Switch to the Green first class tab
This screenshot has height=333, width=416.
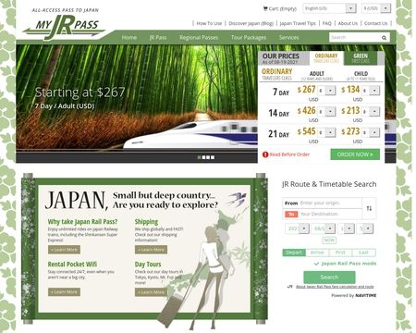[361, 57]
